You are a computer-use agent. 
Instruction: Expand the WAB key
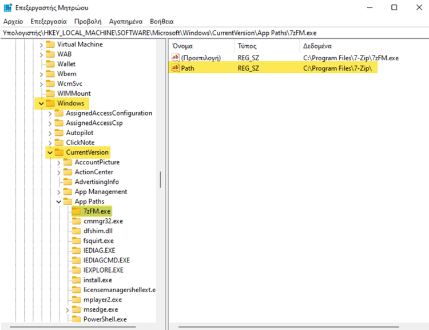pos(41,54)
